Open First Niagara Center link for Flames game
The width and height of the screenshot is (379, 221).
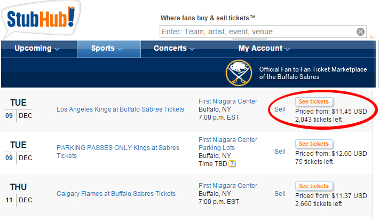[x=228, y=186]
